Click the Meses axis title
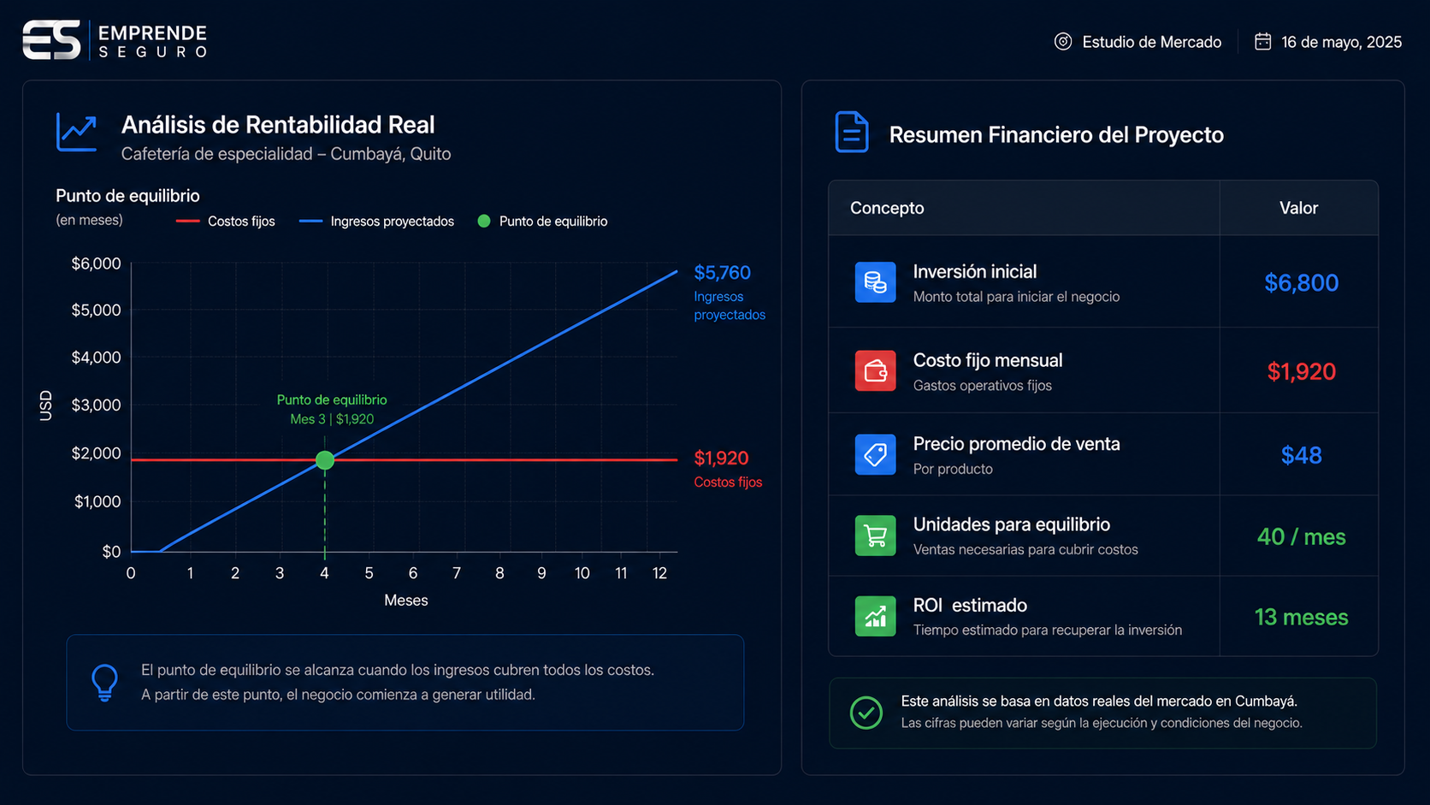Viewport: 1430px width, 805px height. [405, 601]
